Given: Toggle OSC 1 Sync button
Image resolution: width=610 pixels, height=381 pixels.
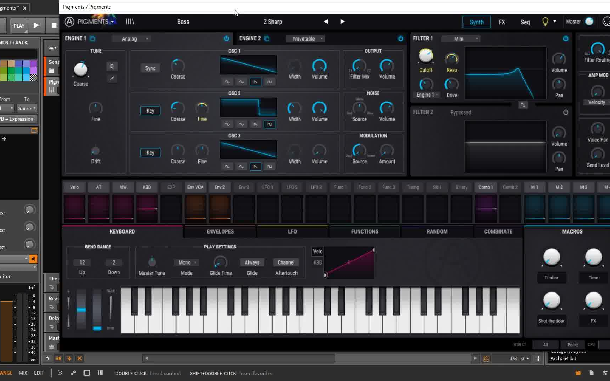Looking at the screenshot, I should (x=150, y=68).
